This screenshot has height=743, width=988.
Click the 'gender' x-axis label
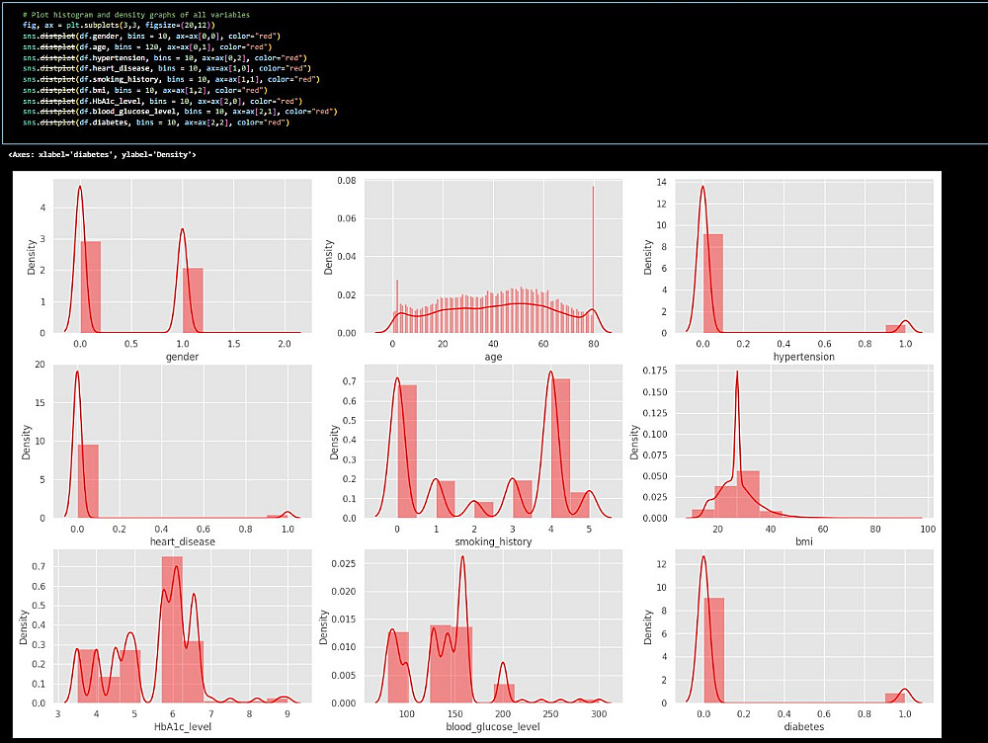(182, 357)
